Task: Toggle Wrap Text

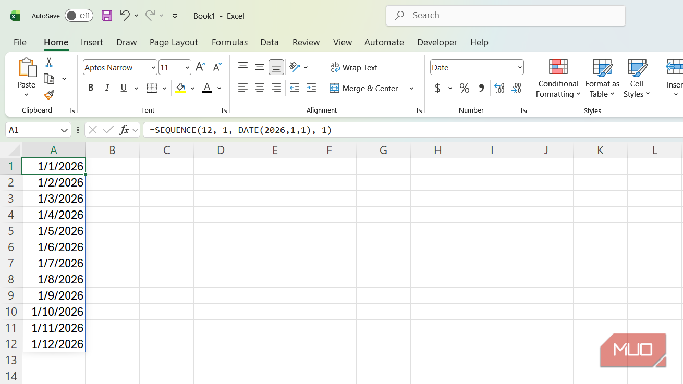Action: [x=354, y=67]
